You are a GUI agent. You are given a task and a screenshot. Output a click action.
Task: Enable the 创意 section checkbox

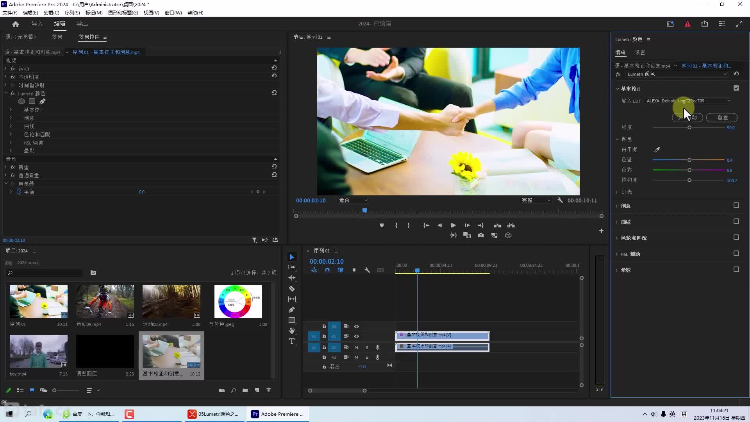(736, 206)
